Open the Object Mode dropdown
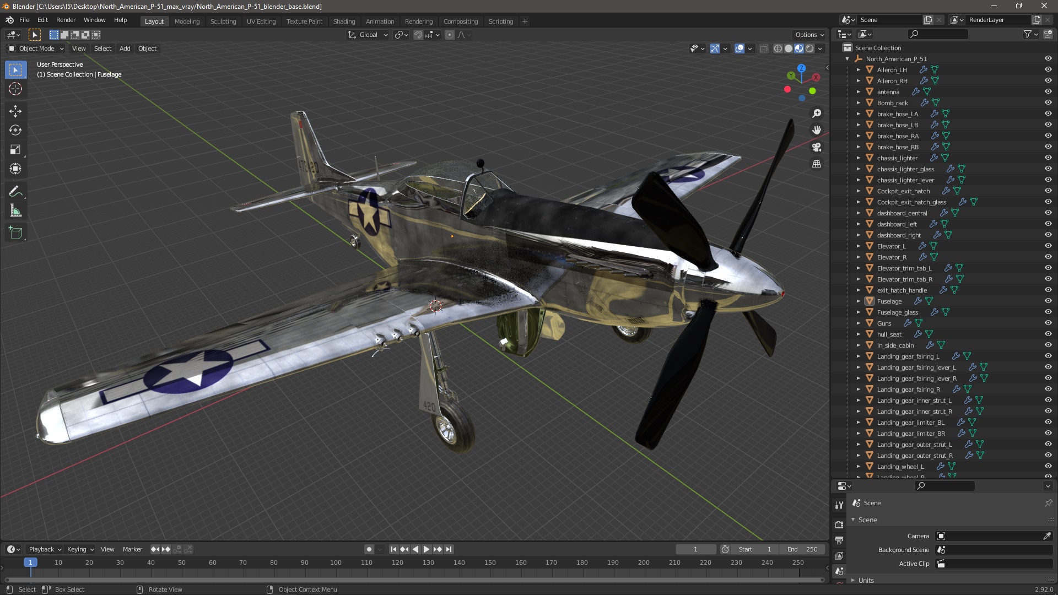Viewport: 1058px width, 595px height. [x=35, y=48]
